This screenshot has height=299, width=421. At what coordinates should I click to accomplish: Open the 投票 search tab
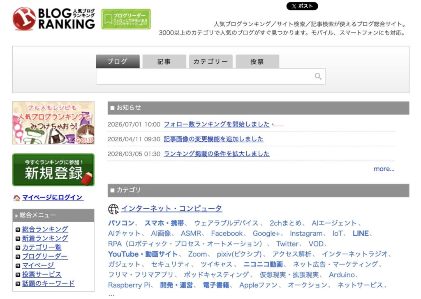click(x=257, y=62)
